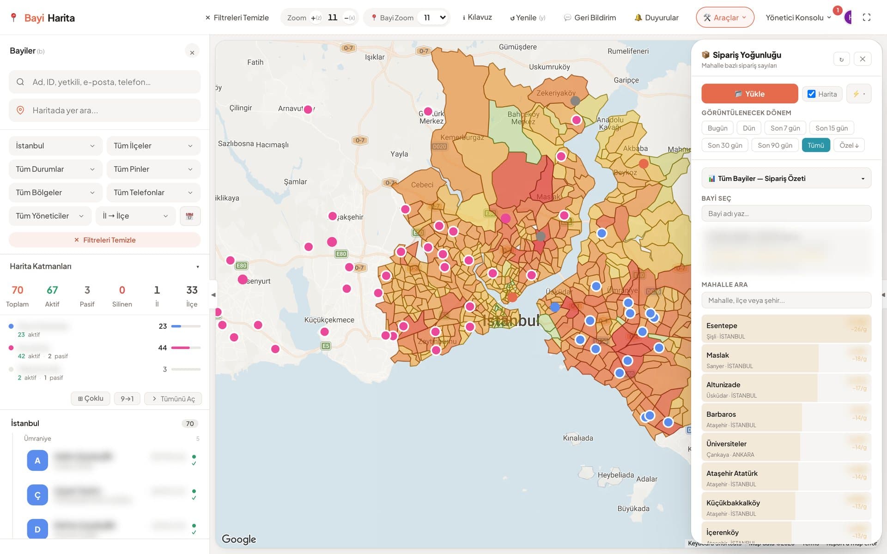
Task: Open the Araçlar menu
Action: point(725,18)
